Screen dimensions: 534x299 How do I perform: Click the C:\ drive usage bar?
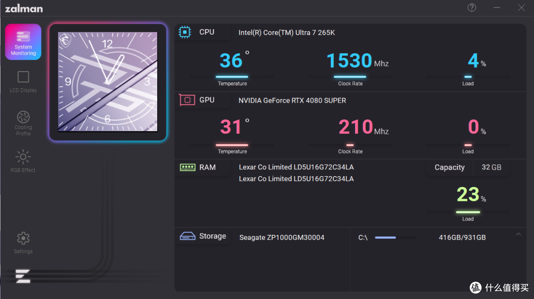coord(395,237)
